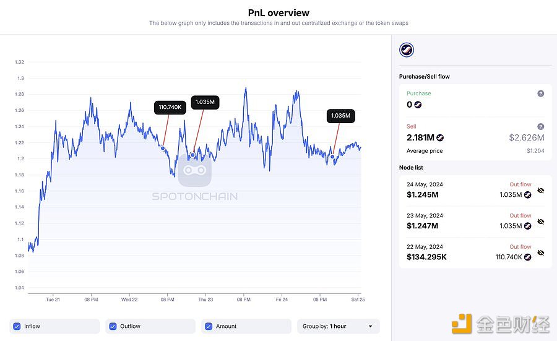The image size is (557, 341).
Task: Select the $134.295K node entry
Action: tap(475, 253)
